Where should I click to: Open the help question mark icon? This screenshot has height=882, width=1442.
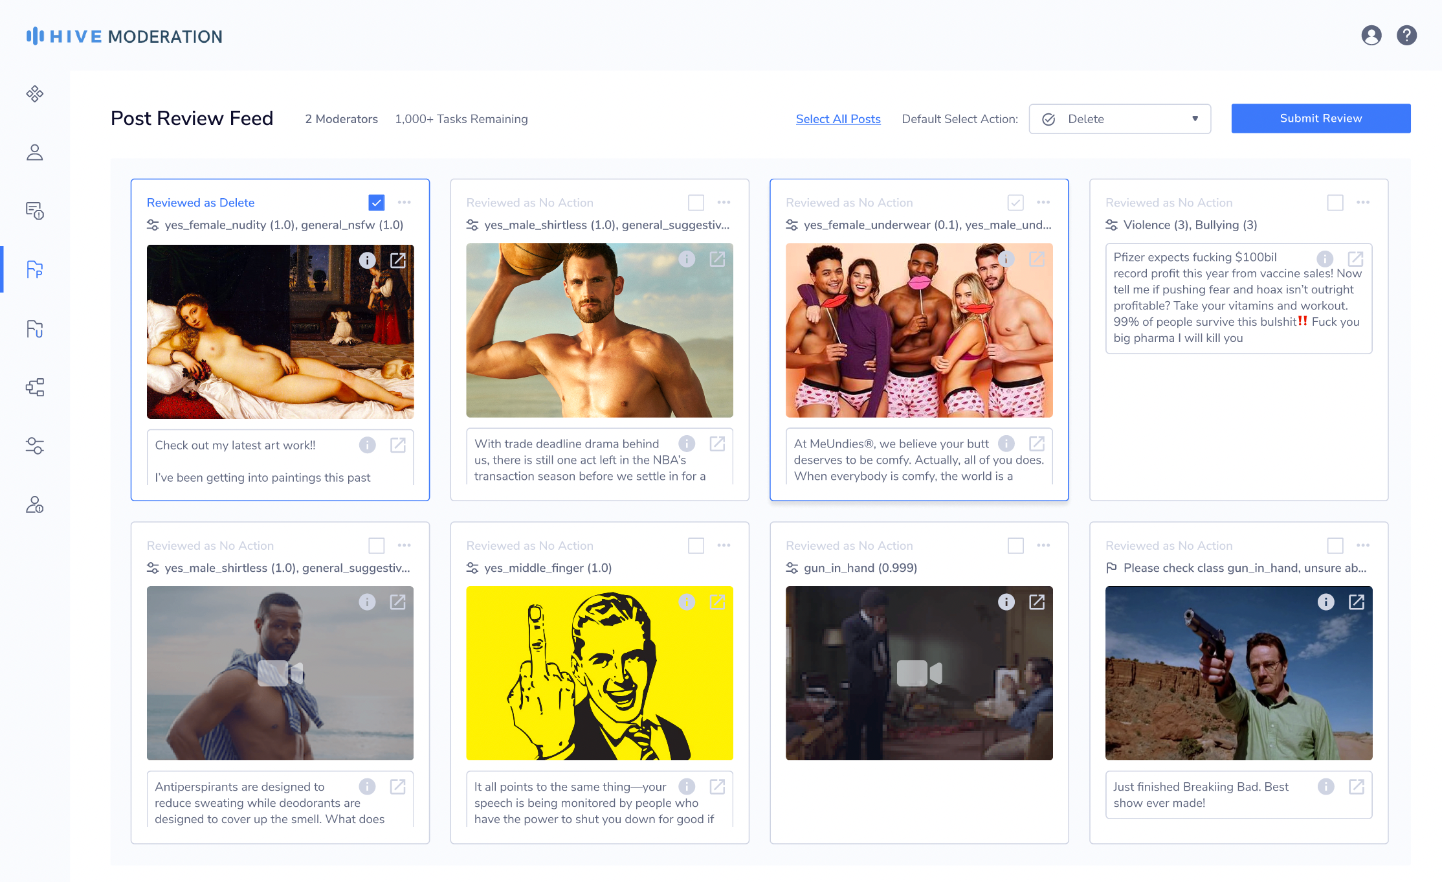[x=1406, y=36]
